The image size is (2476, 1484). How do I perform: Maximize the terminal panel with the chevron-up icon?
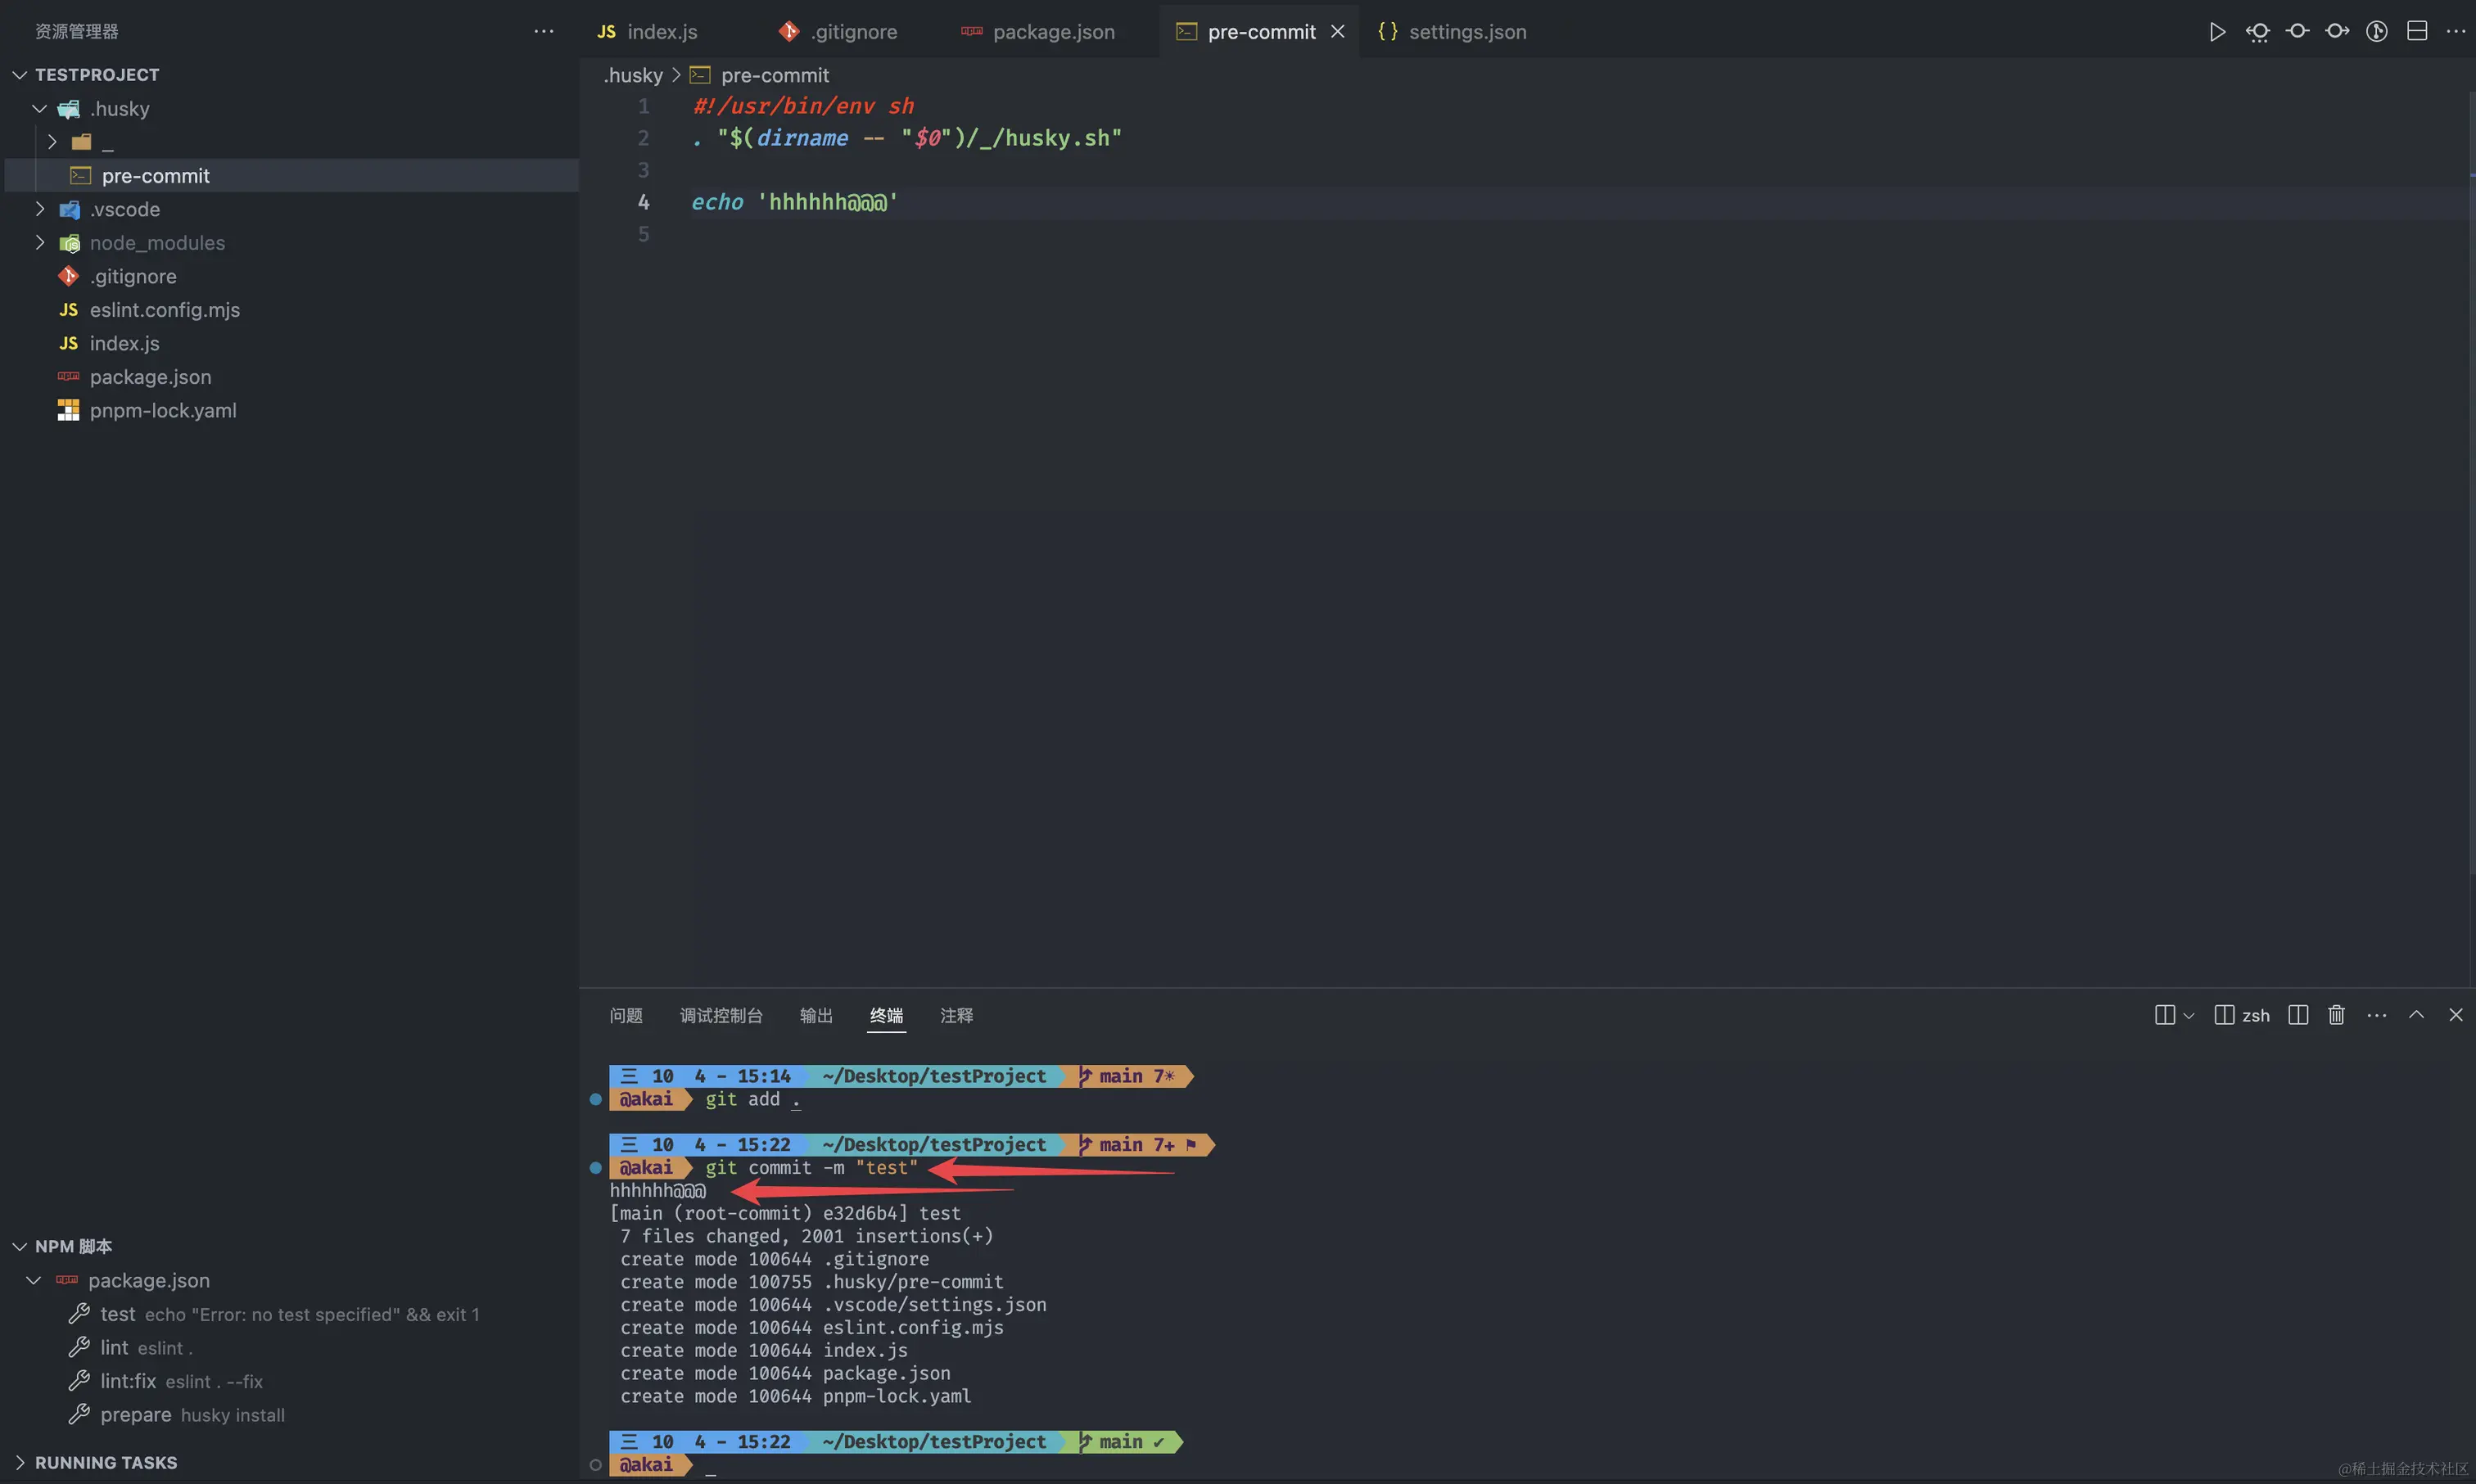tap(2416, 1015)
